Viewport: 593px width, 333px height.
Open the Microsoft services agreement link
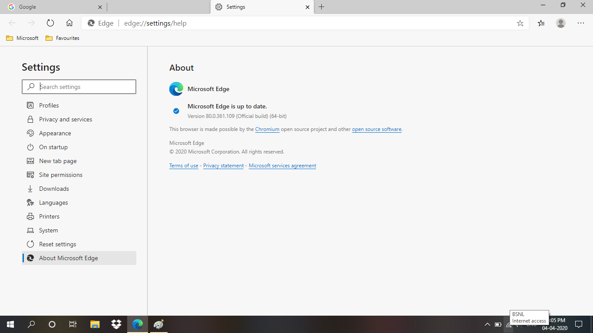pos(282,166)
